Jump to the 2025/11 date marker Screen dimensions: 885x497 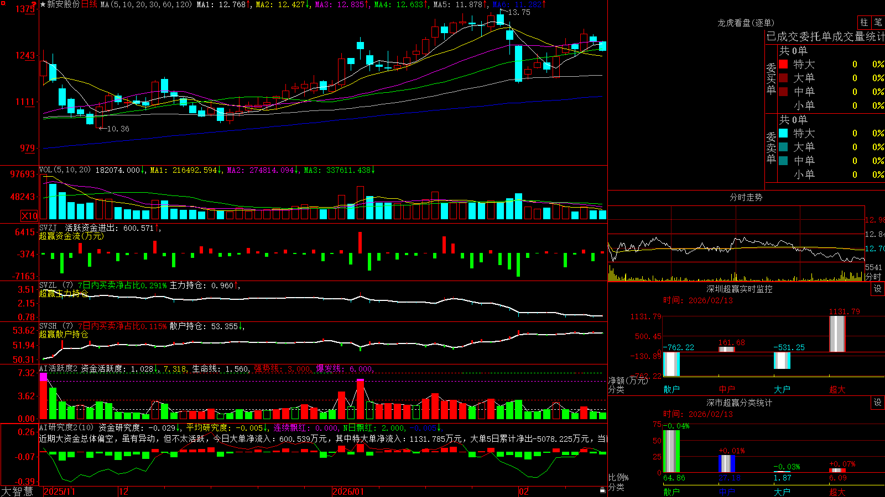59,491
